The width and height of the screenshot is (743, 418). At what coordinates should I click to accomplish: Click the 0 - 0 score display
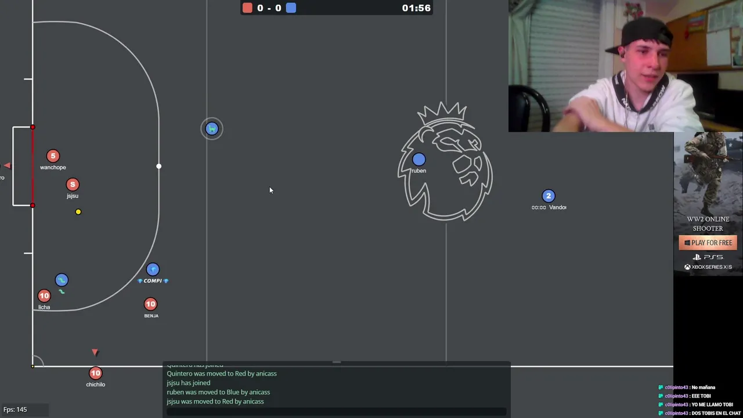coord(269,8)
